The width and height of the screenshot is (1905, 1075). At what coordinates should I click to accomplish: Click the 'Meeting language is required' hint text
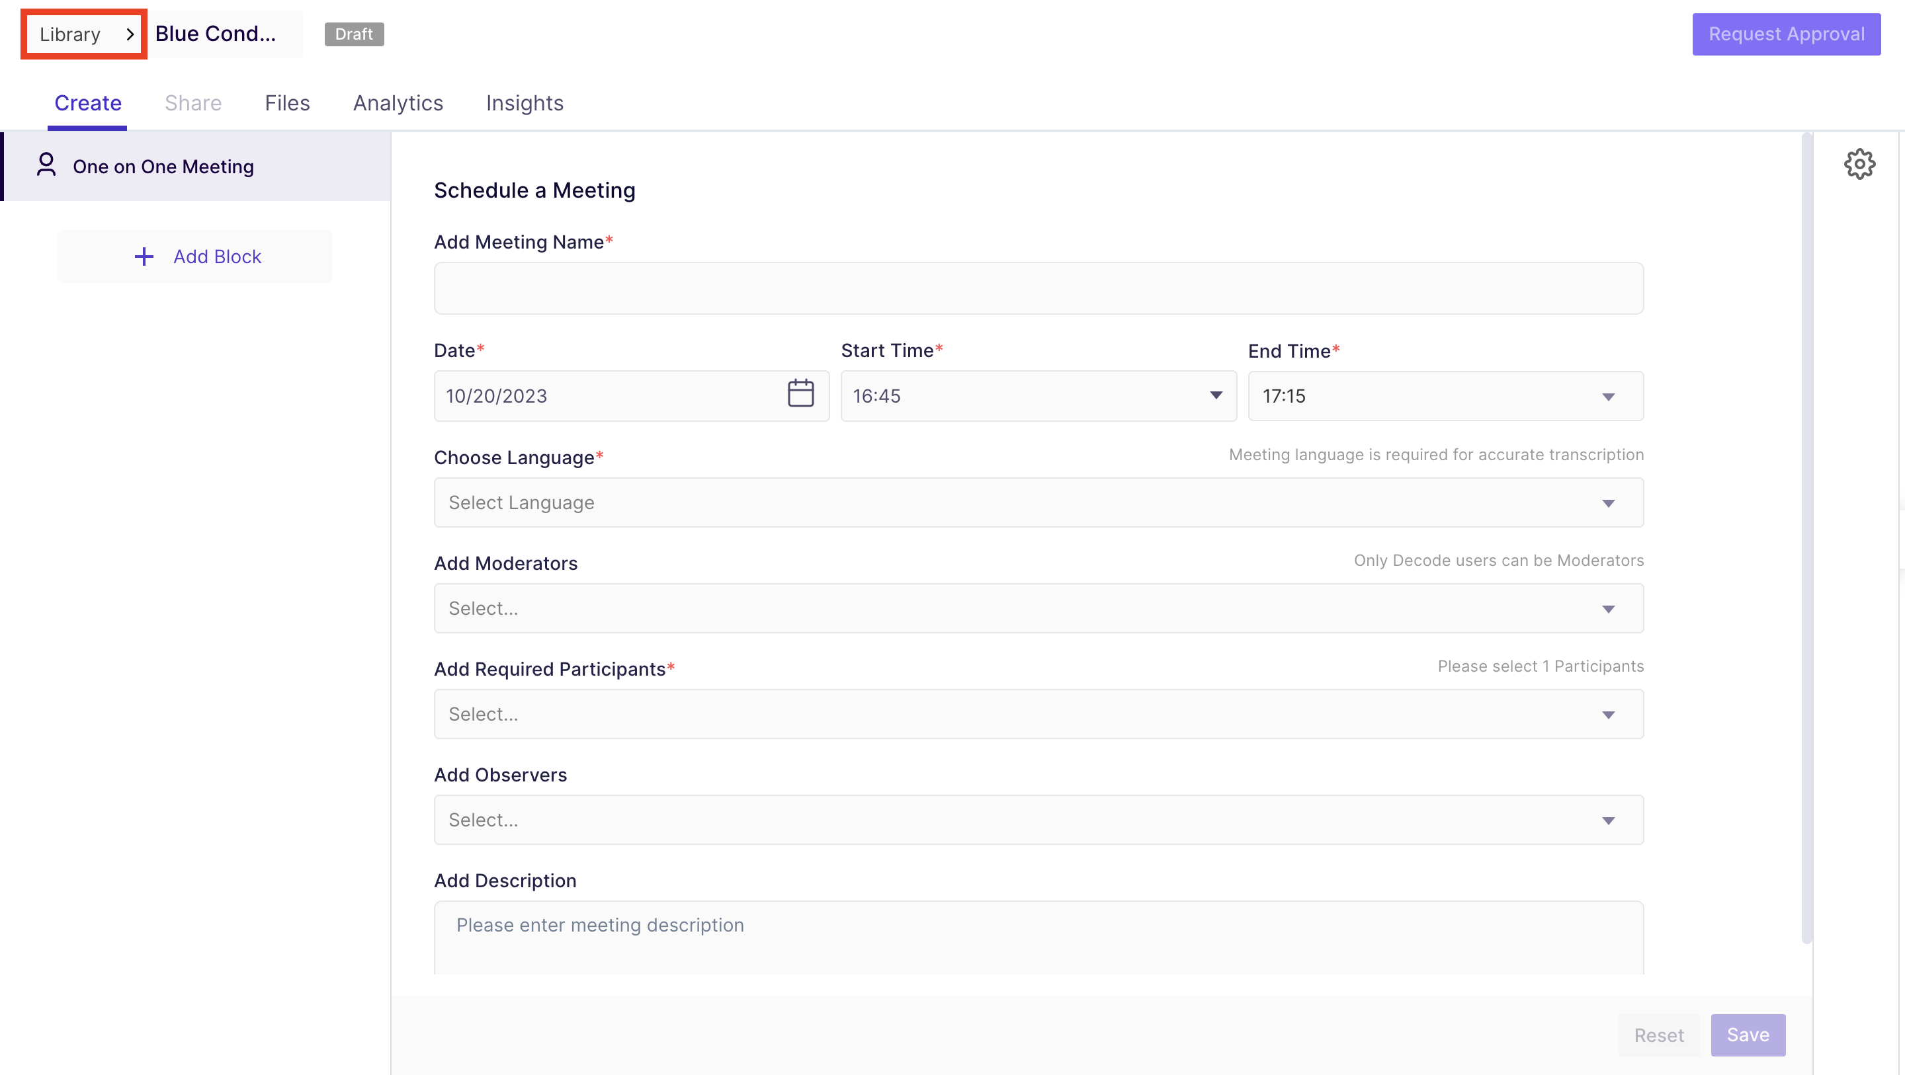coord(1435,455)
